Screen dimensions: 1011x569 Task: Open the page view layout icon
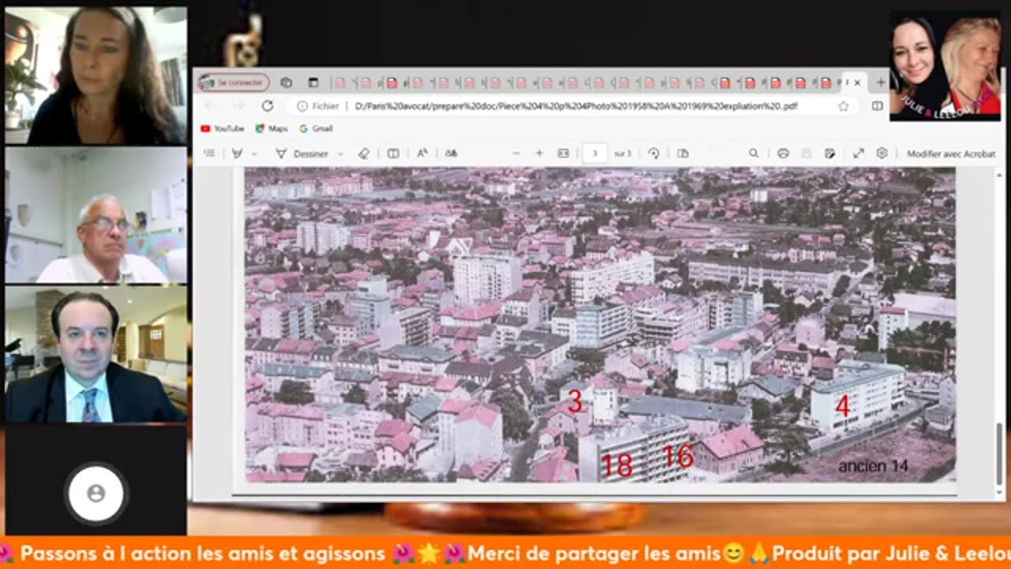click(x=683, y=153)
